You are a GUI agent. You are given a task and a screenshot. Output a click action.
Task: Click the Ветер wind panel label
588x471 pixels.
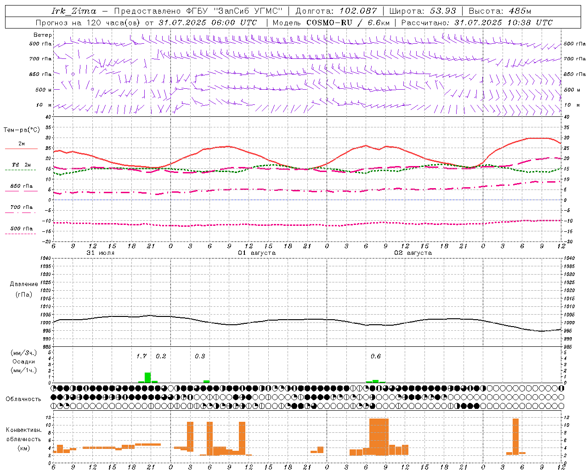[43, 35]
